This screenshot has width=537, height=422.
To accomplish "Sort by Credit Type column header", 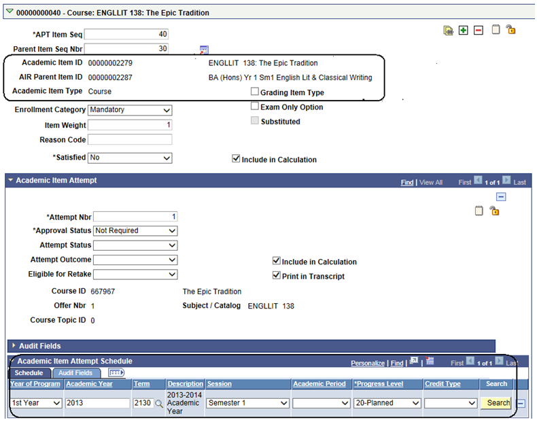I will pos(443,384).
